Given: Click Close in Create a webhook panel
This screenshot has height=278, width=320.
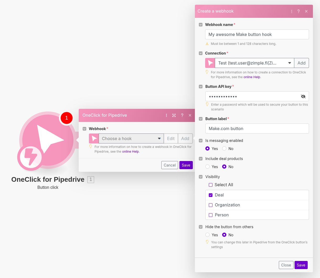Looking at the screenshot, I should pos(286,265).
